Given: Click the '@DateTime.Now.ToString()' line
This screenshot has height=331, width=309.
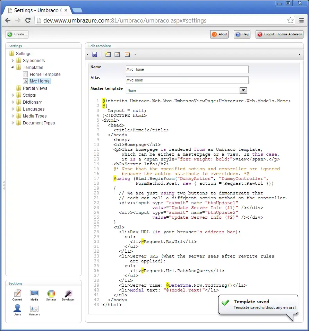Looking at the screenshot, I should 183,285.
